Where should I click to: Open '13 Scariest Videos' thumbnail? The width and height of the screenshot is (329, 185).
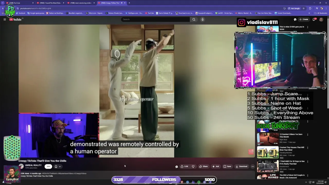(268, 139)
